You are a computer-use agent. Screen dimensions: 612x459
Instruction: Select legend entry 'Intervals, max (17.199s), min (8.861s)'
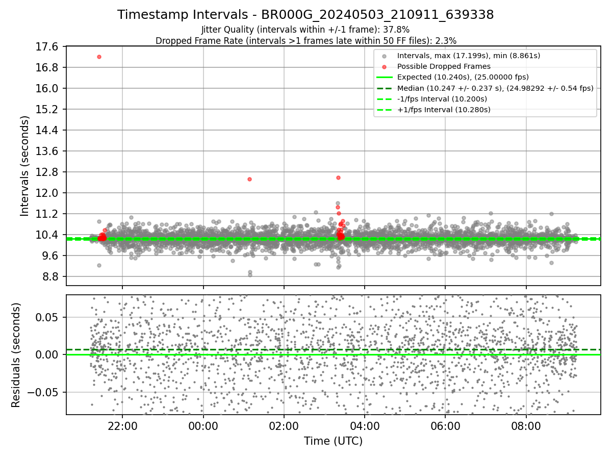click(469, 56)
